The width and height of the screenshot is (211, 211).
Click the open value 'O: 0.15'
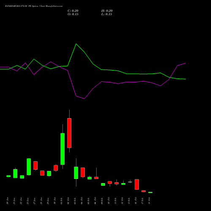click(x=73, y=14)
